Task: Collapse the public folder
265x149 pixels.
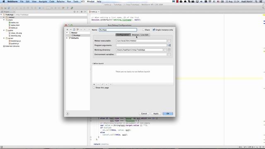Action: [x=4, y=30]
